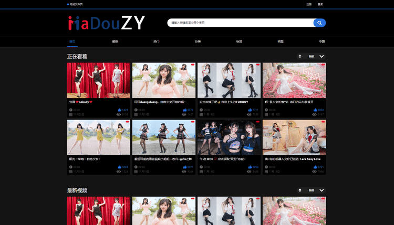Open the sort order selector in 最新视频 section
Viewport: 394px width, 225px height.
point(311,190)
